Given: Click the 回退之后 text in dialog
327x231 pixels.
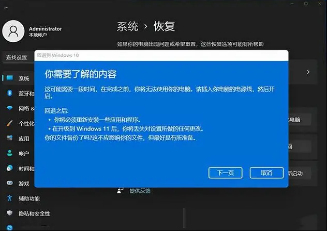Looking at the screenshot, I should (x=56, y=110).
